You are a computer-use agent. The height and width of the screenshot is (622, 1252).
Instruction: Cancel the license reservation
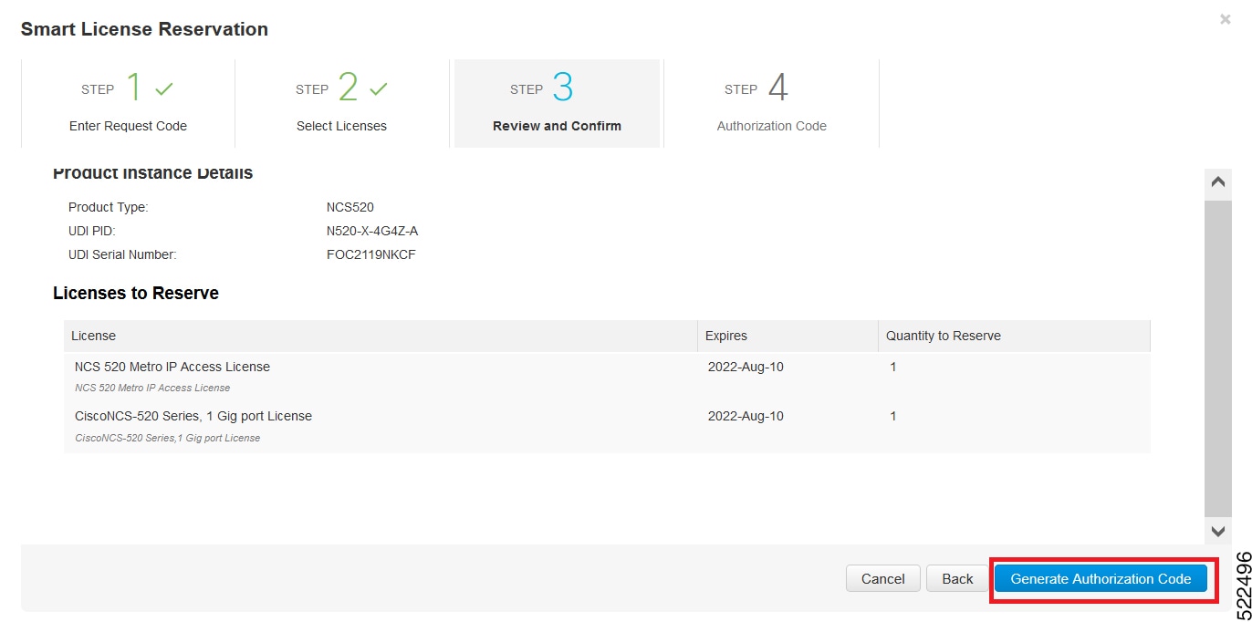coord(883,578)
